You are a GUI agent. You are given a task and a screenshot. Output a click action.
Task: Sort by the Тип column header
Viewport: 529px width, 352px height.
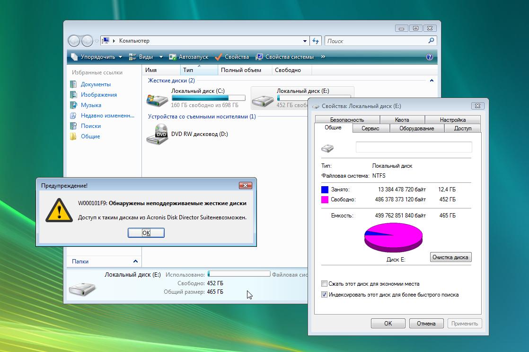[199, 70]
